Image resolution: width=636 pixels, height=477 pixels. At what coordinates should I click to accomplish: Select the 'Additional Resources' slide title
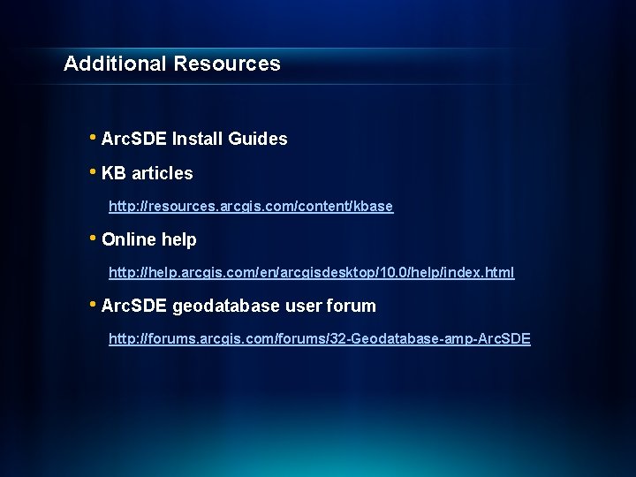pyautogui.click(x=172, y=64)
